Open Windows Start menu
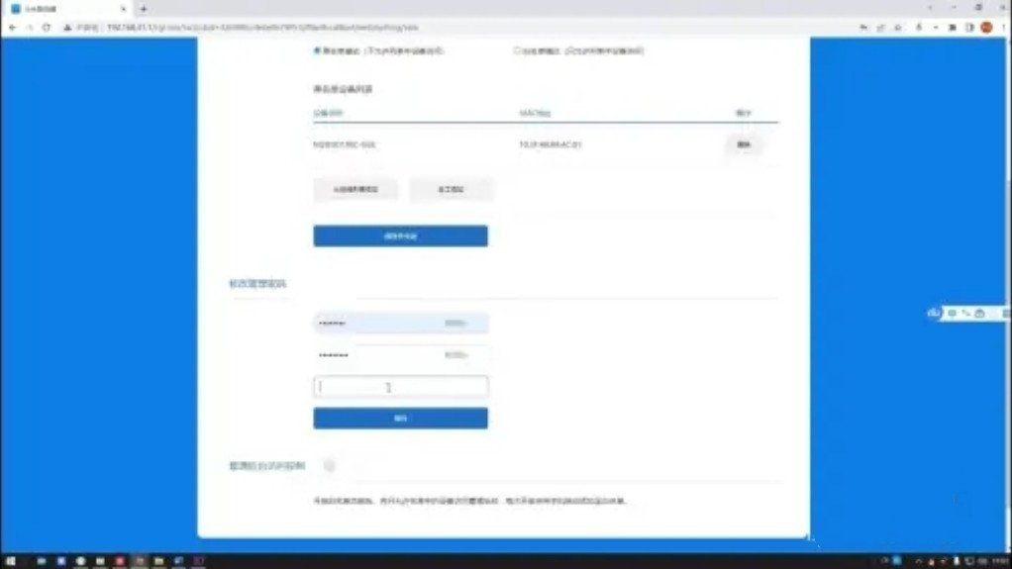The width and height of the screenshot is (1012, 569). pyautogui.click(x=10, y=561)
